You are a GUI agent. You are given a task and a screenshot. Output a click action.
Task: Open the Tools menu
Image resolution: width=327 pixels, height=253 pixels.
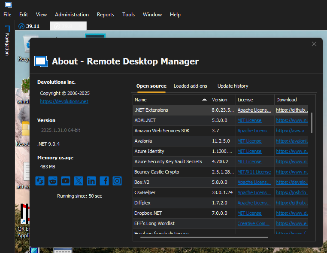coord(128,15)
